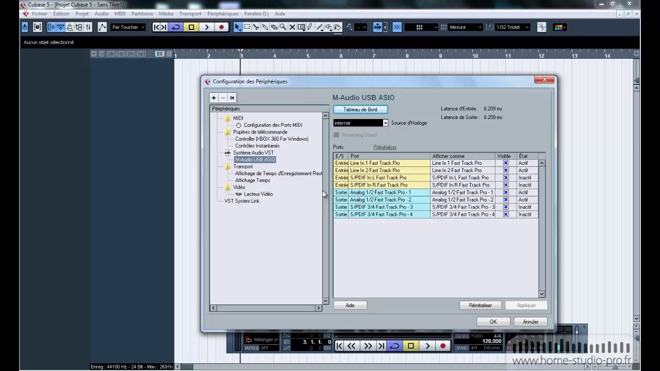The image size is (660, 371).
Task: Open the Mélanger record mode dropdown
Action: pos(262,340)
